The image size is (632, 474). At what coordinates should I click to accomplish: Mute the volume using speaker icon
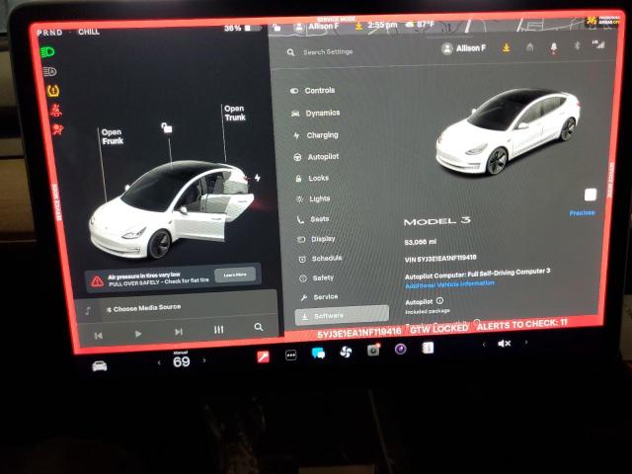click(504, 343)
